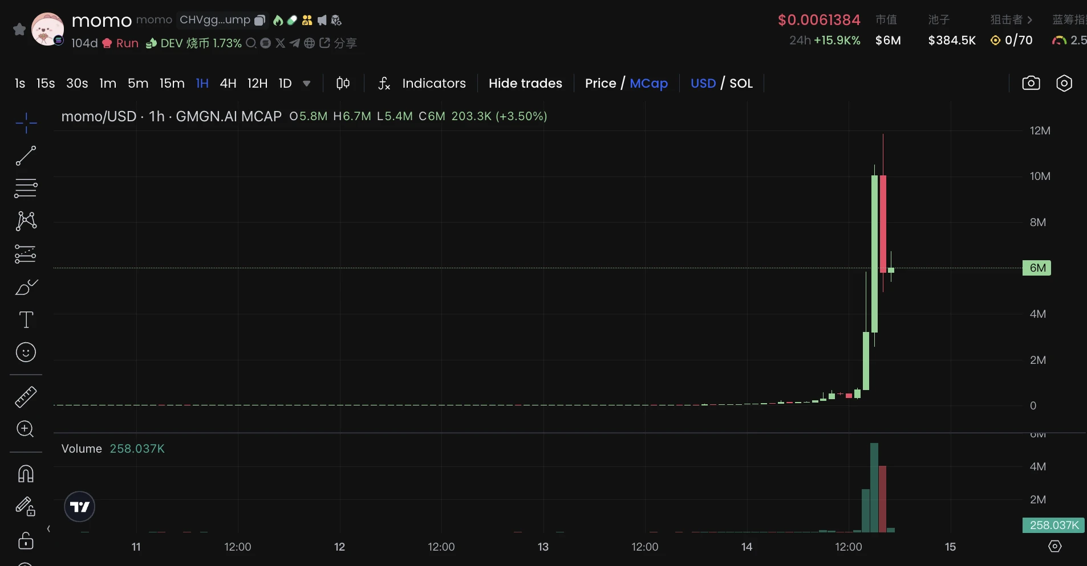
Task: Switch chart to Price view
Action: [601, 83]
